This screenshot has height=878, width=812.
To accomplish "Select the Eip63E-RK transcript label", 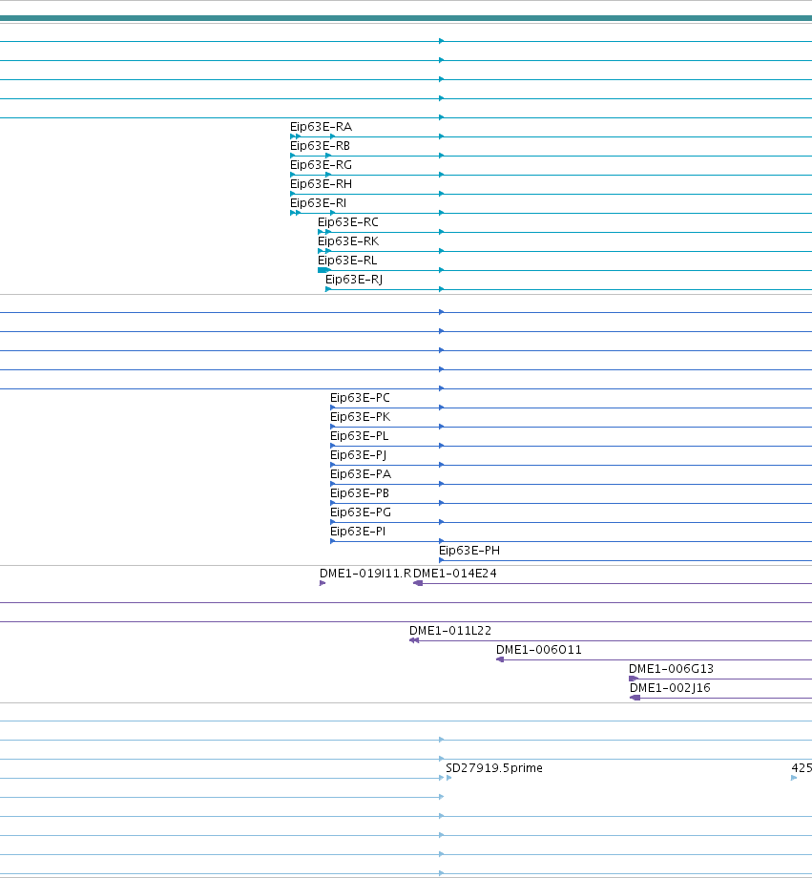I will pos(348,241).
